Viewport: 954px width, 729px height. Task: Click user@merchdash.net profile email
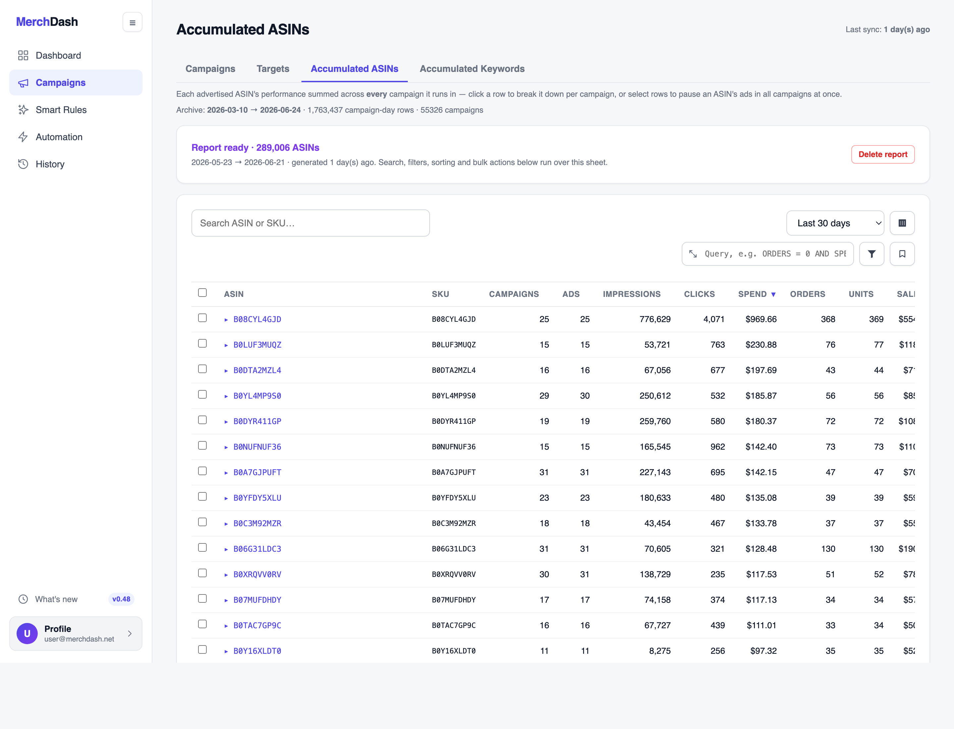(79, 639)
